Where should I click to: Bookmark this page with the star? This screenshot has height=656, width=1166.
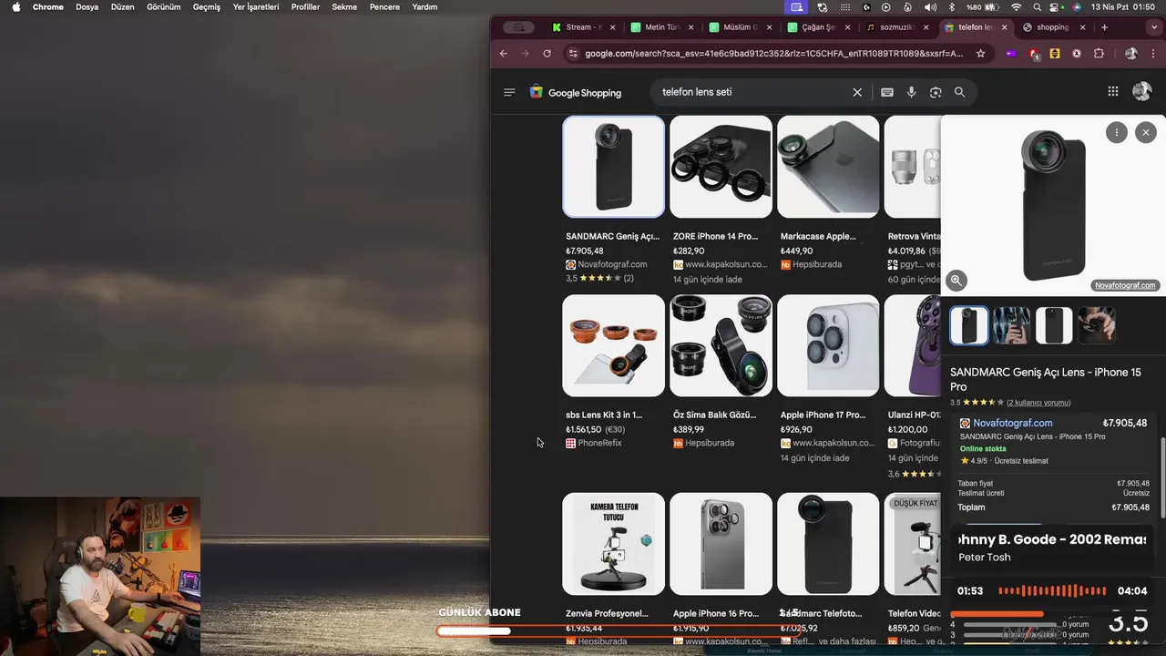980,54
